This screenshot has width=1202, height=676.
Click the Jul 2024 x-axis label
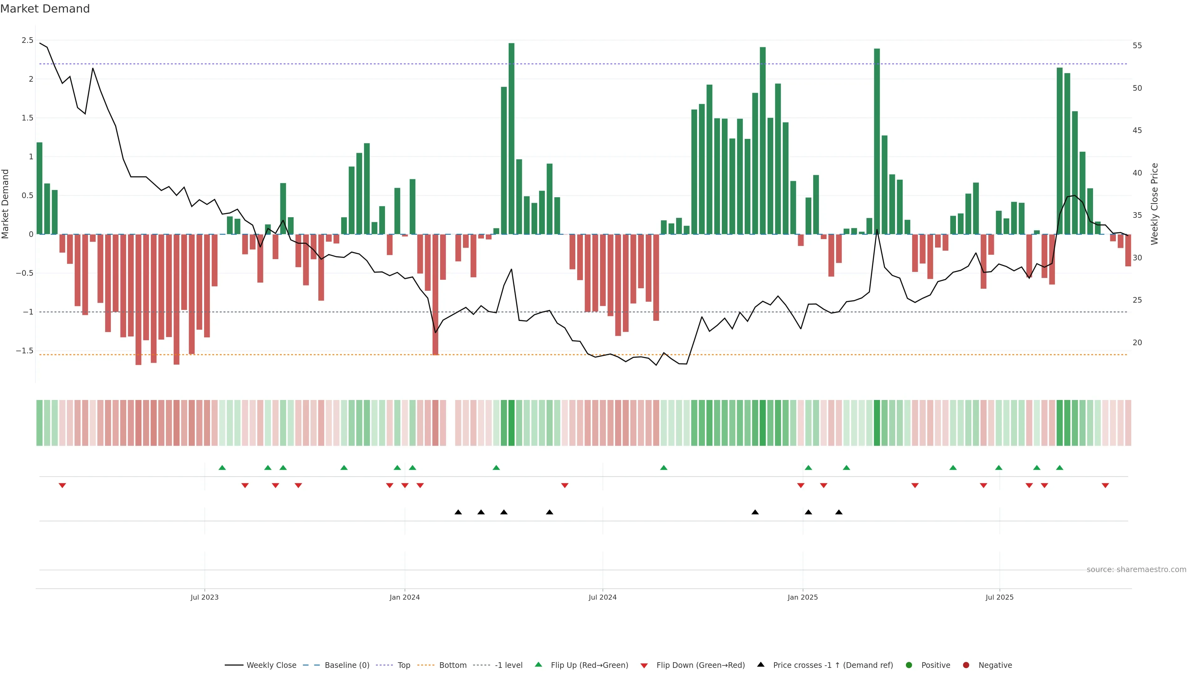pos(602,597)
